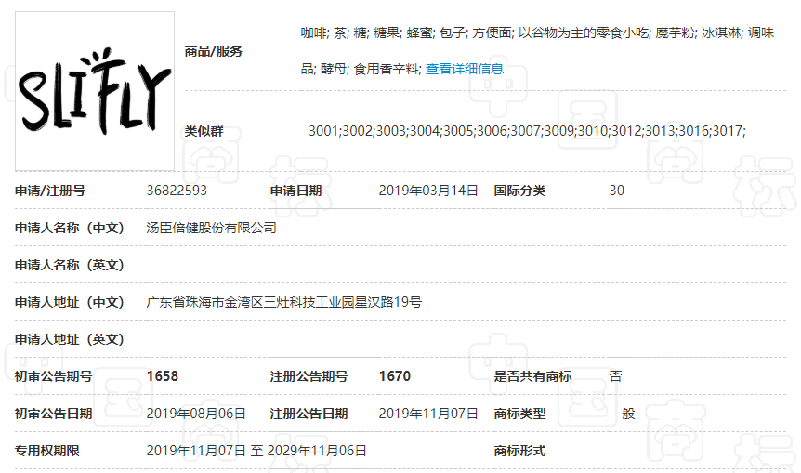Select goods list line starting 咖啡; 茶; 糖
The image size is (801, 473).
point(537,33)
